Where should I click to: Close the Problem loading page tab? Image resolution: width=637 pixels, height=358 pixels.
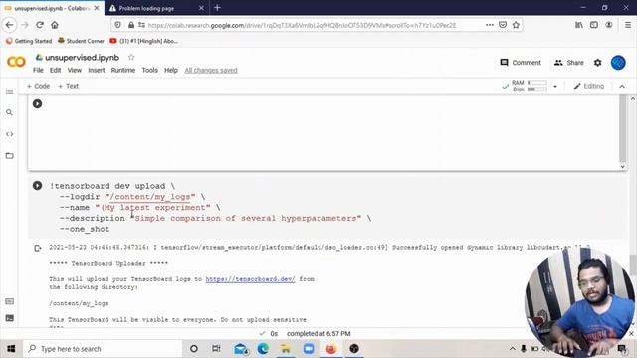[201, 8]
